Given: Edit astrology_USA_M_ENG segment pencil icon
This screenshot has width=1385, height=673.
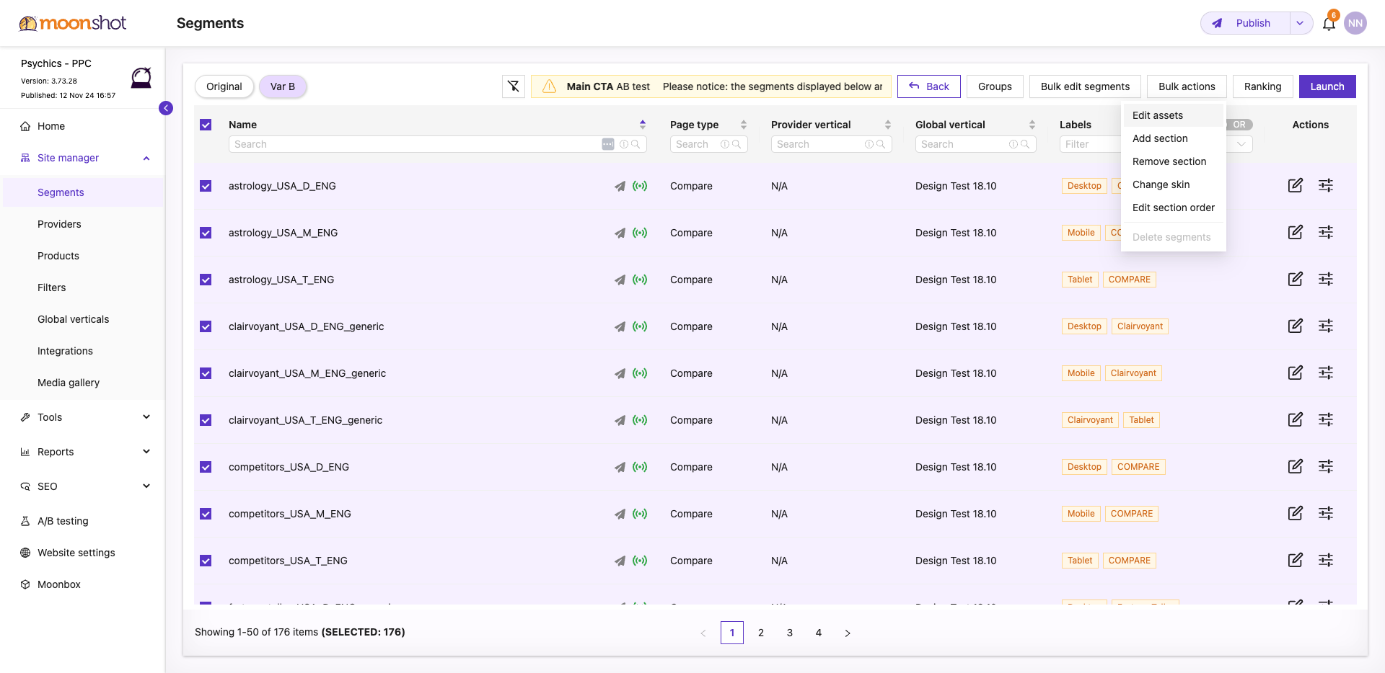Looking at the screenshot, I should click(x=1296, y=232).
